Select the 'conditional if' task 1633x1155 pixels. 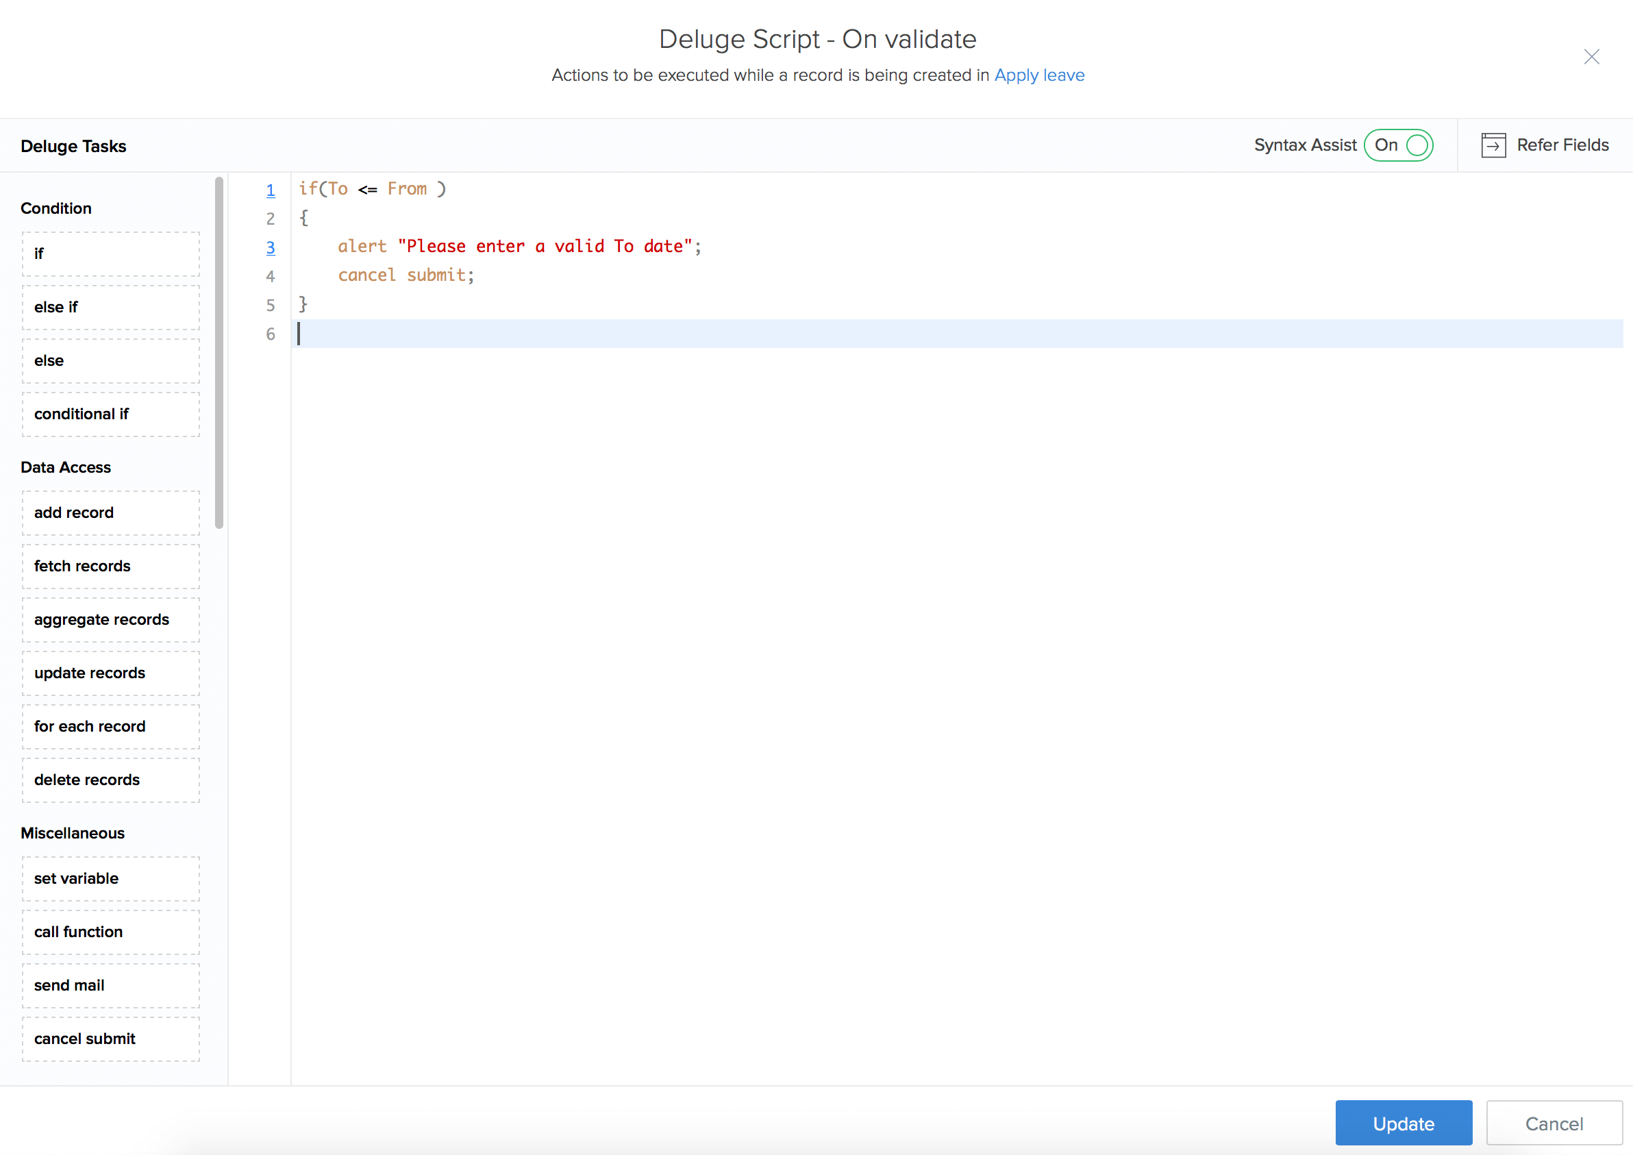tap(110, 414)
